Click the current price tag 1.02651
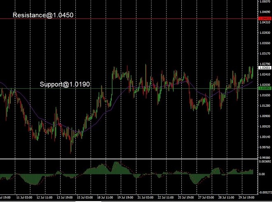 [x=265, y=68]
